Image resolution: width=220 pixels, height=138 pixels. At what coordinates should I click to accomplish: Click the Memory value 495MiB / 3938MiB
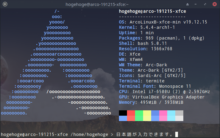click(162, 102)
